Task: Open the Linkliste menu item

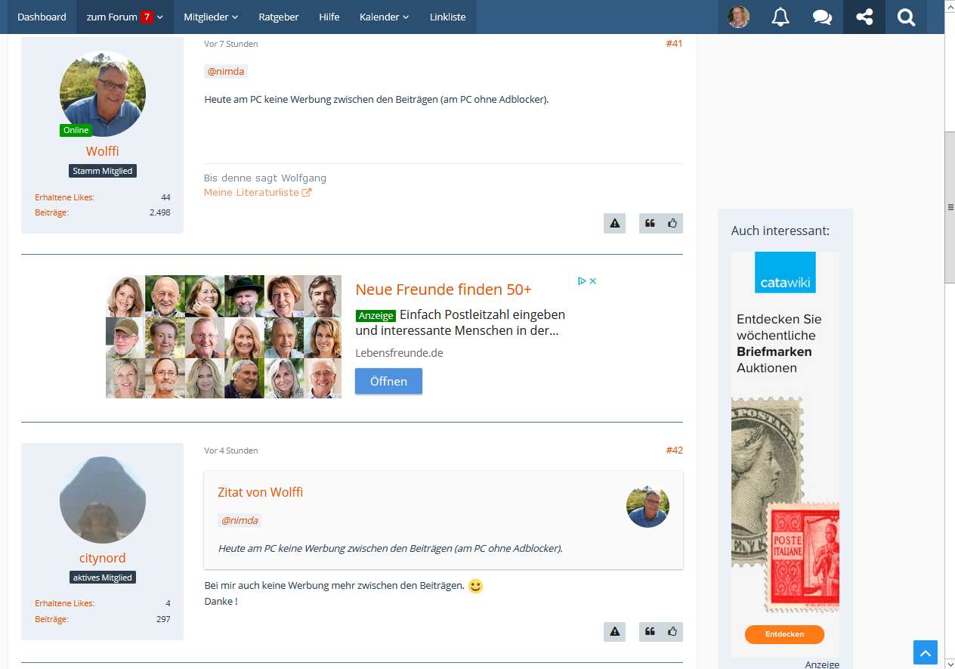Action: pos(447,17)
